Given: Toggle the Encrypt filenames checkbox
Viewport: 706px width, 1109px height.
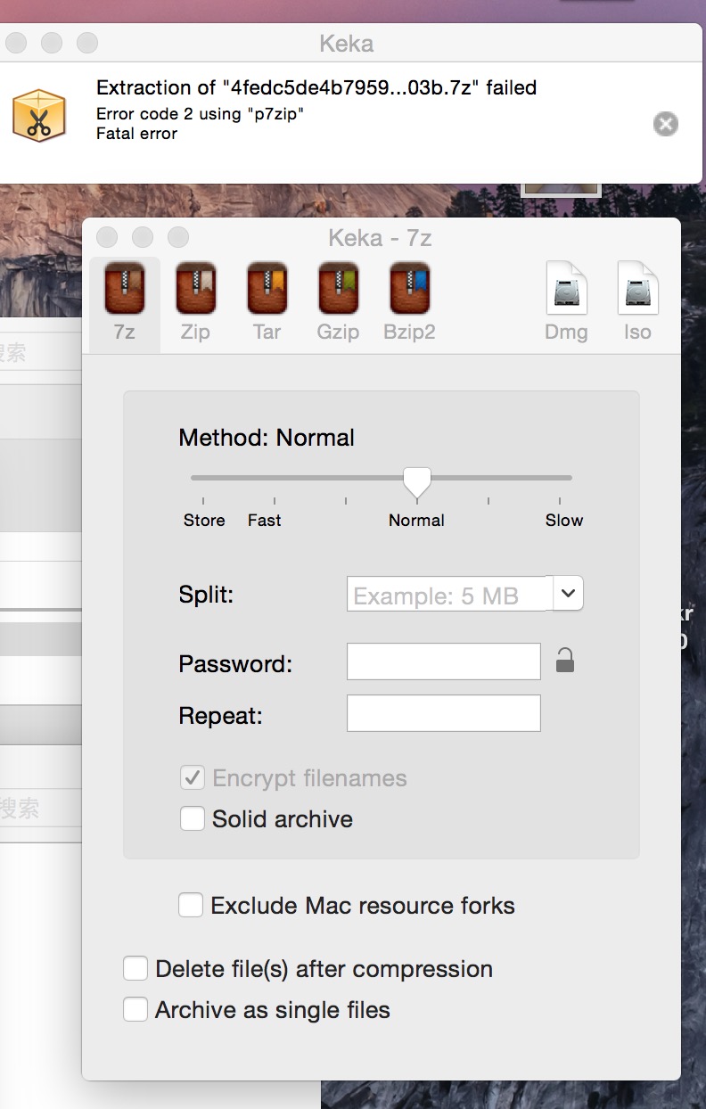Looking at the screenshot, I should coord(193,778).
